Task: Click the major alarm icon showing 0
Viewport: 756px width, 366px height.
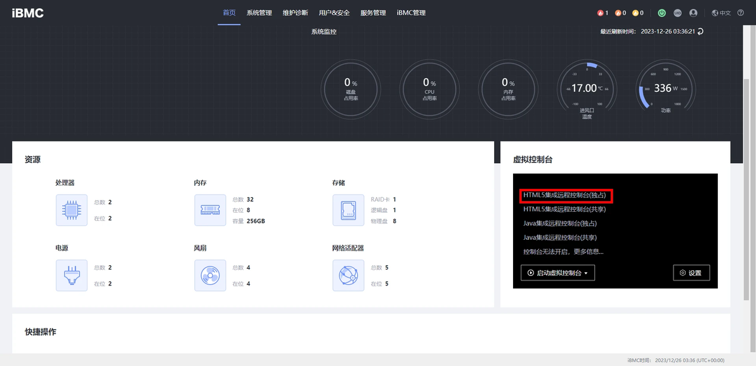Action: [x=618, y=13]
